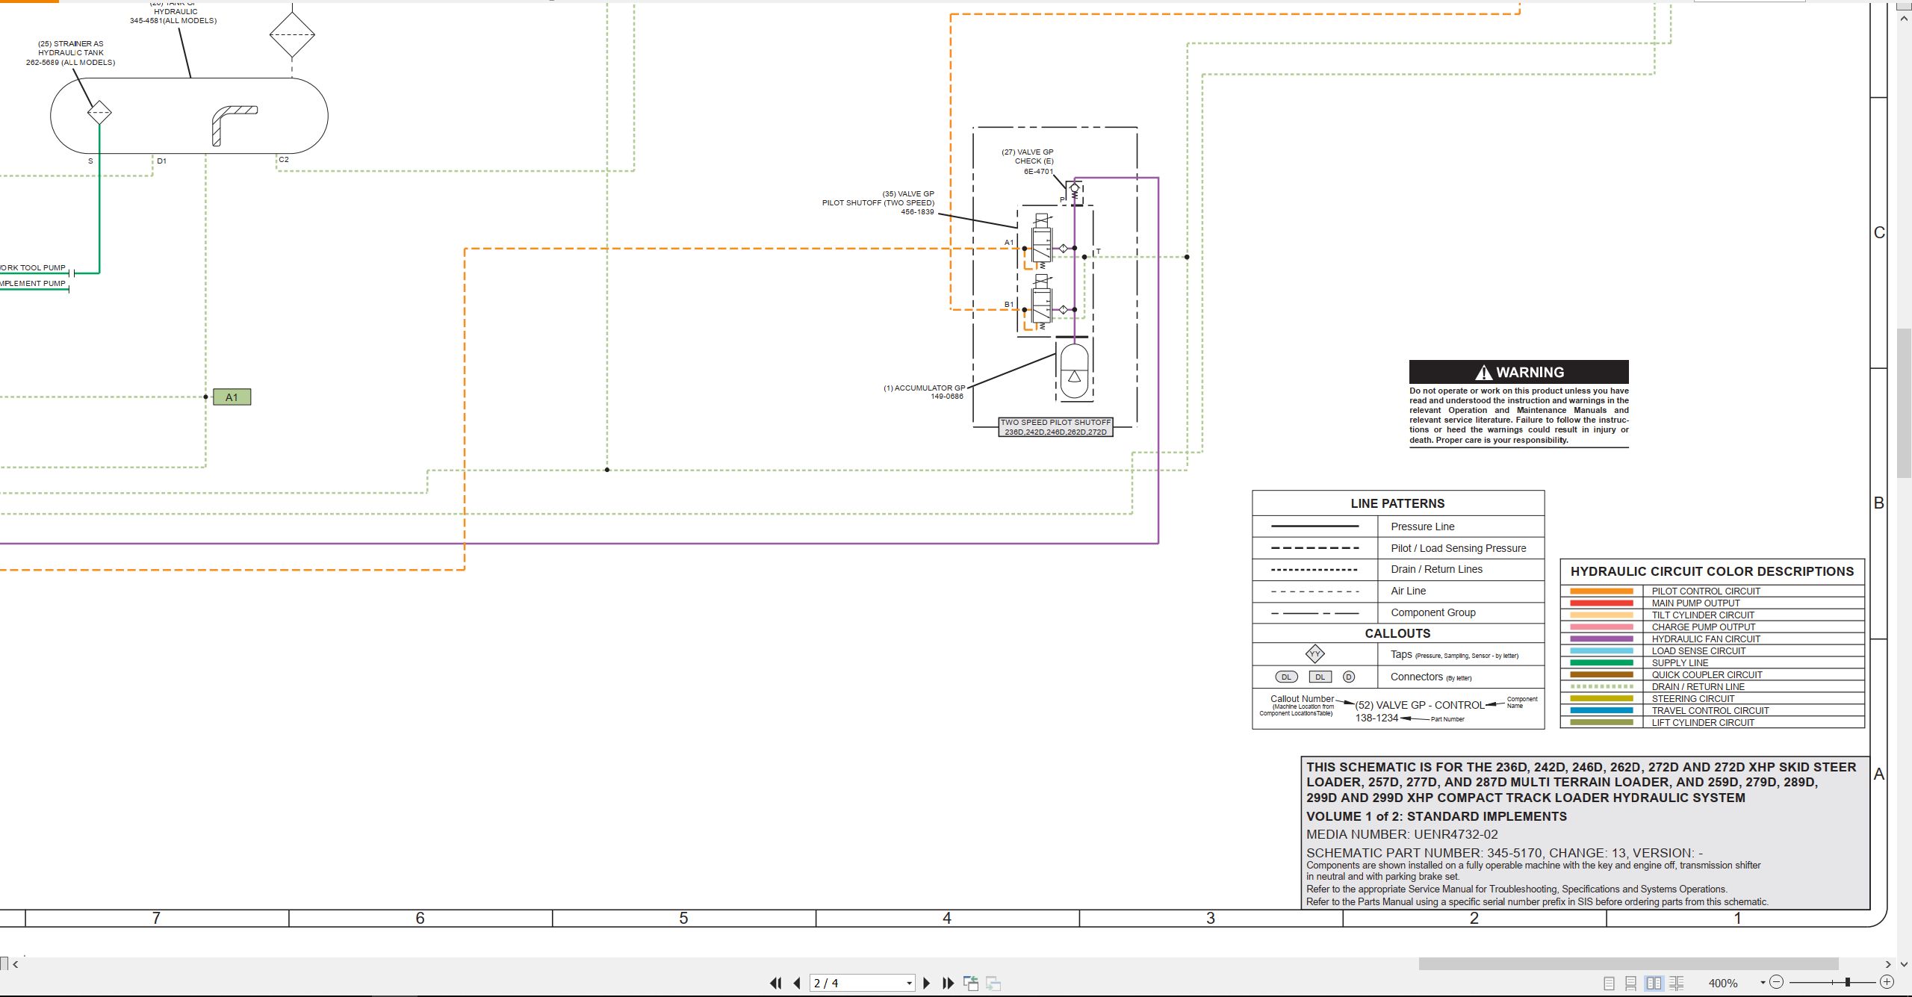The height and width of the screenshot is (997, 1912).
Task: Switch to continuous scrolling view
Action: (x=1631, y=984)
